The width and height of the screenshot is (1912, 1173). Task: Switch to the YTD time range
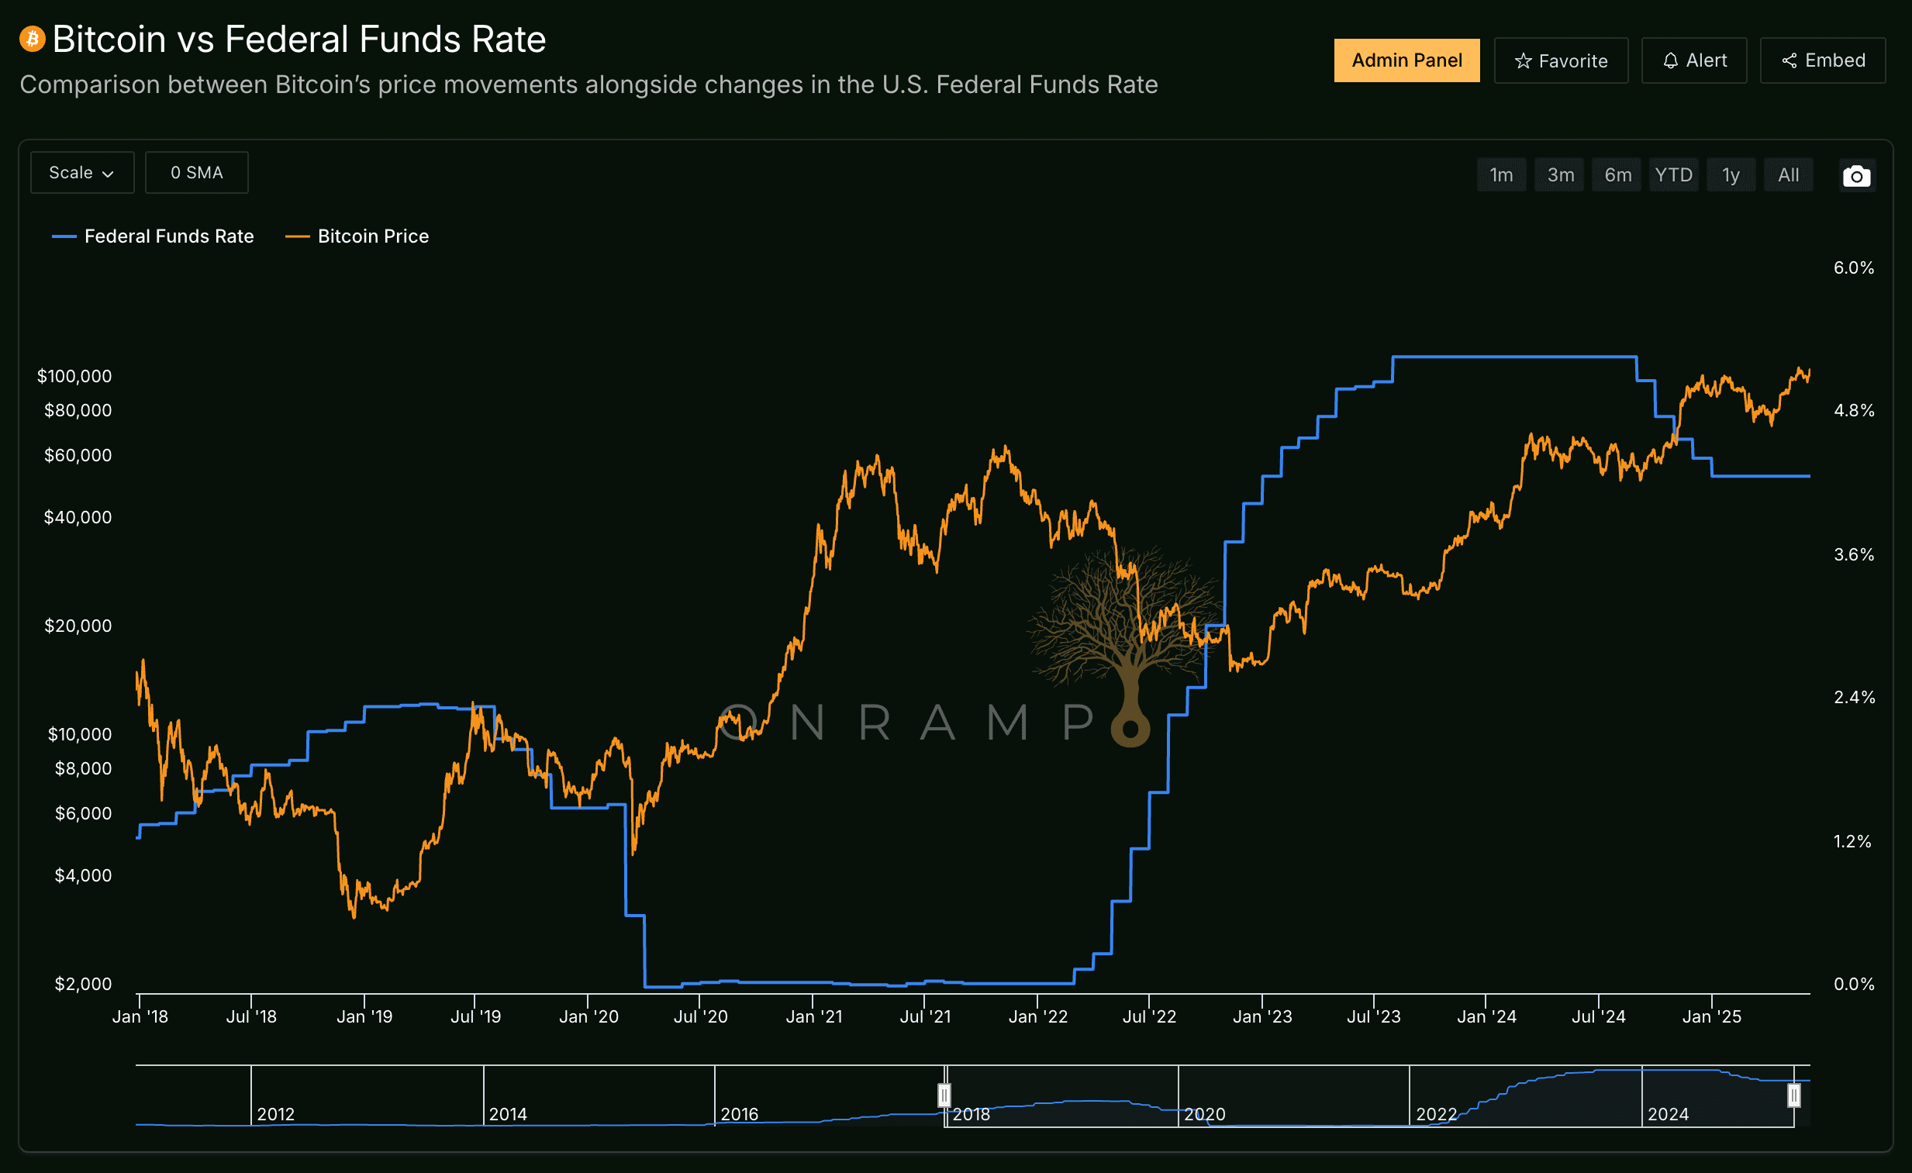coord(1673,174)
